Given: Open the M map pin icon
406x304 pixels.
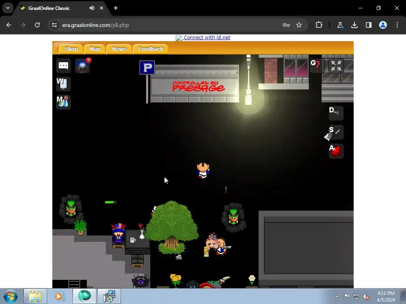Looking at the screenshot, I should click(63, 102).
